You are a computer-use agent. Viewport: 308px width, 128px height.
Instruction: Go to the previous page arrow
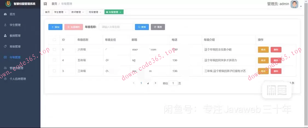134,83
